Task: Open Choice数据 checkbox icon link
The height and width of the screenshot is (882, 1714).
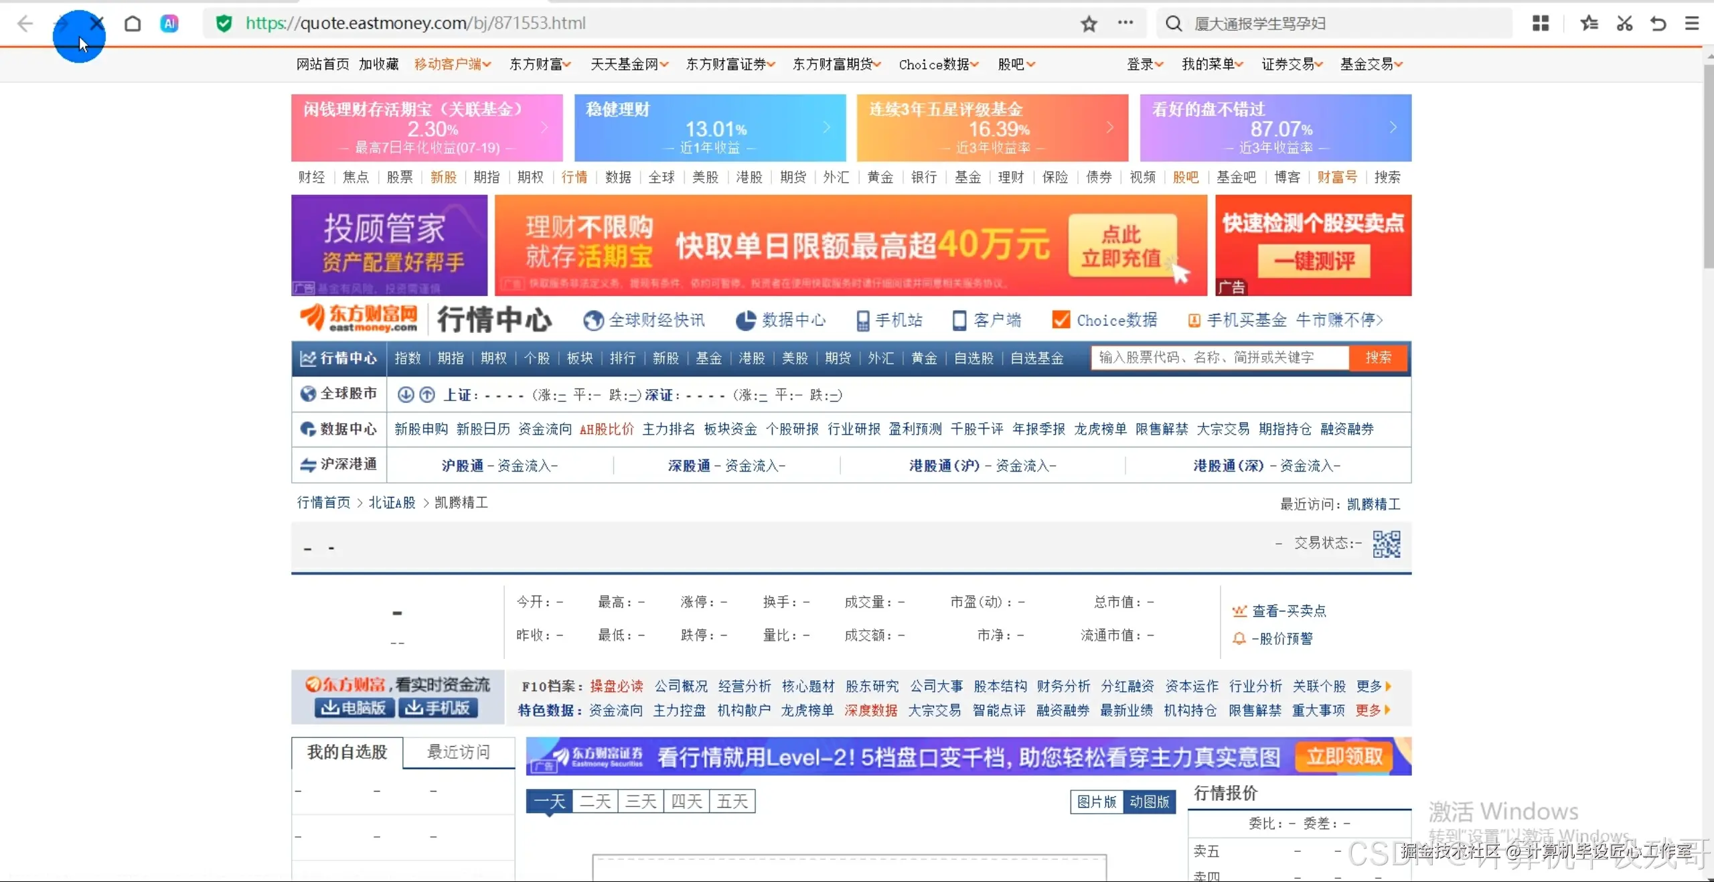Action: pyautogui.click(x=1105, y=320)
